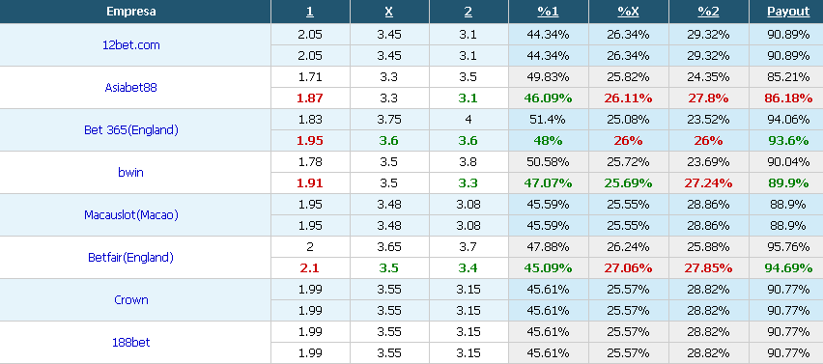Open the Betfair(England) link
The height and width of the screenshot is (364, 823).
[130, 258]
